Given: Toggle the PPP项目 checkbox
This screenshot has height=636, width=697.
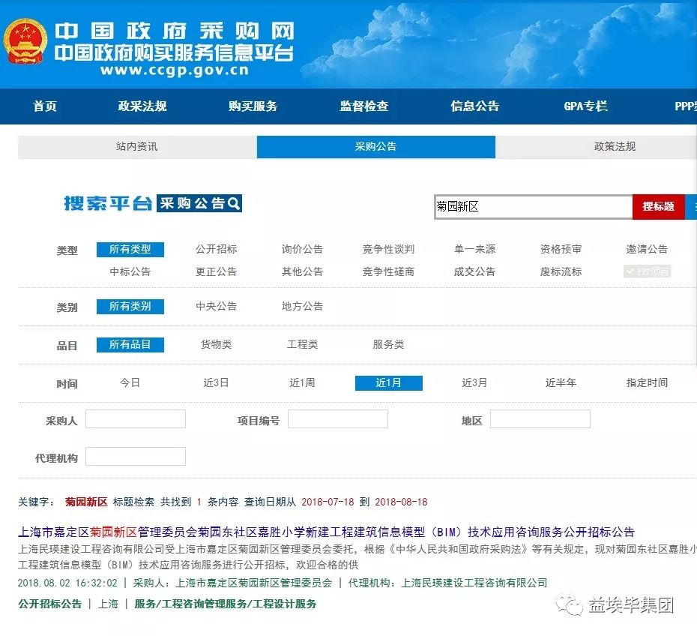Looking at the screenshot, I should tap(647, 271).
